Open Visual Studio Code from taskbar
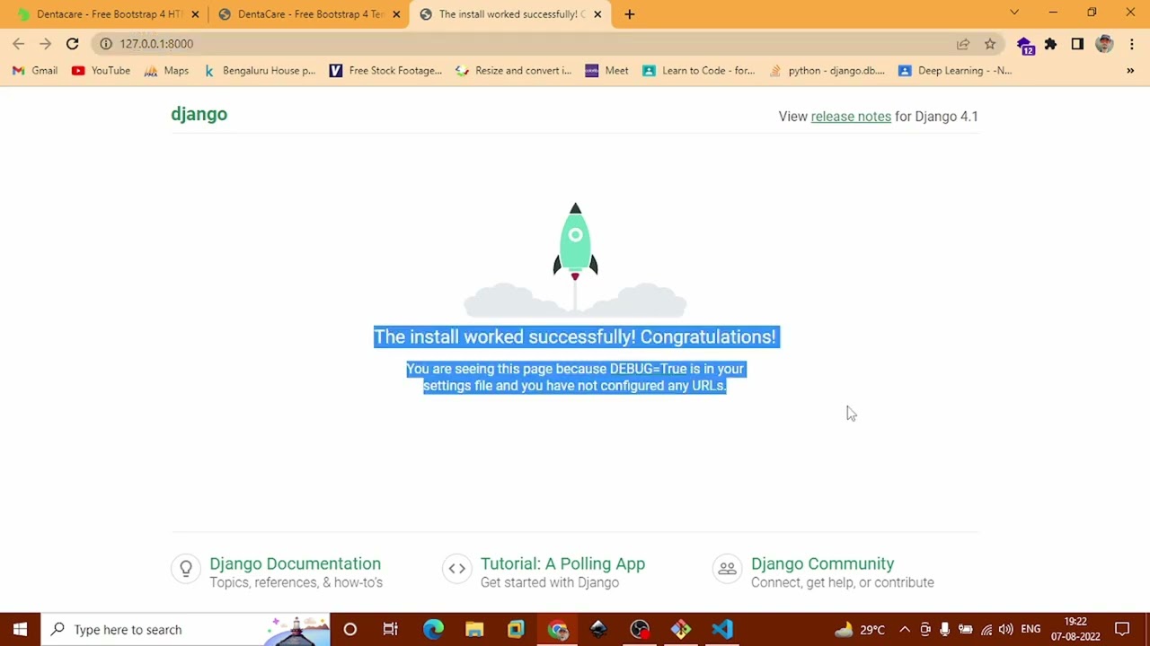The width and height of the screenshot is (1150, 646). 722,629
